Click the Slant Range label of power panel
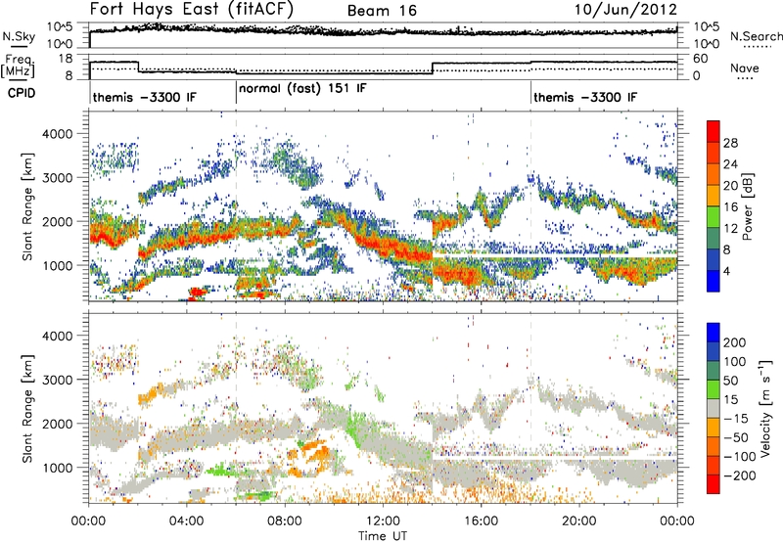Image resolution: width=783 pixels, height=542 pixels. [x=27, y=206]
